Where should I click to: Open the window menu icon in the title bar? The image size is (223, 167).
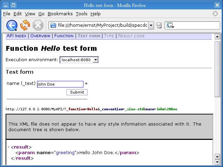[4, 5]
